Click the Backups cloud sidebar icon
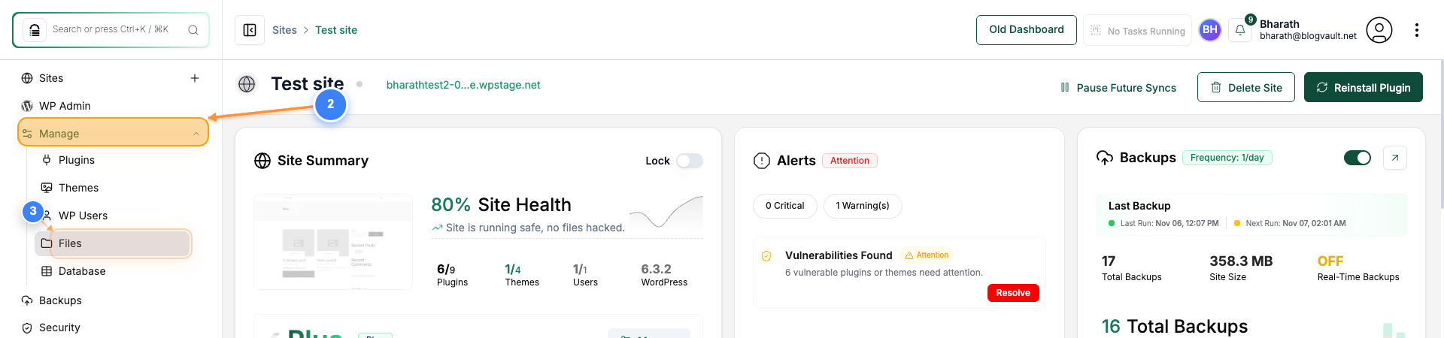The width and height of the screenshot is (1444, 338). 27,300
